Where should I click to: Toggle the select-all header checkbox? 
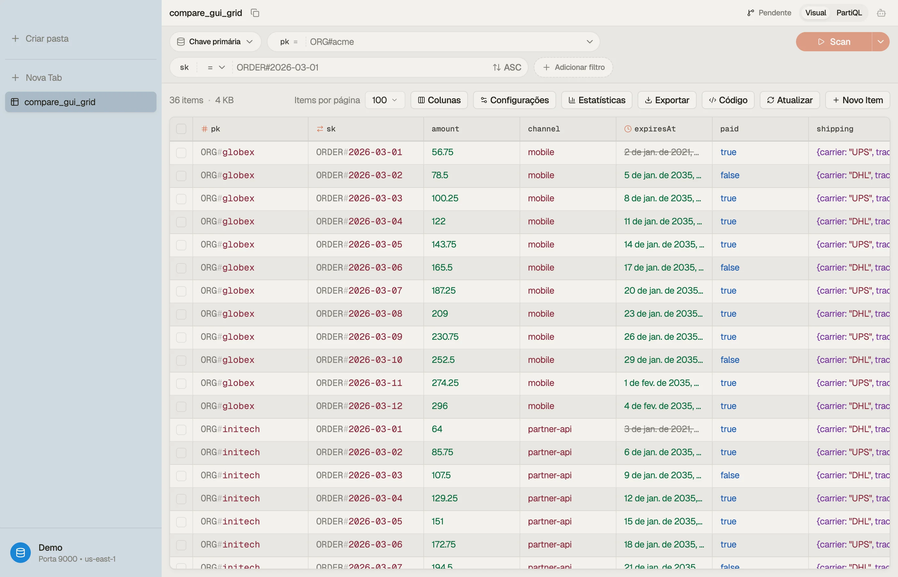point(181,129)
